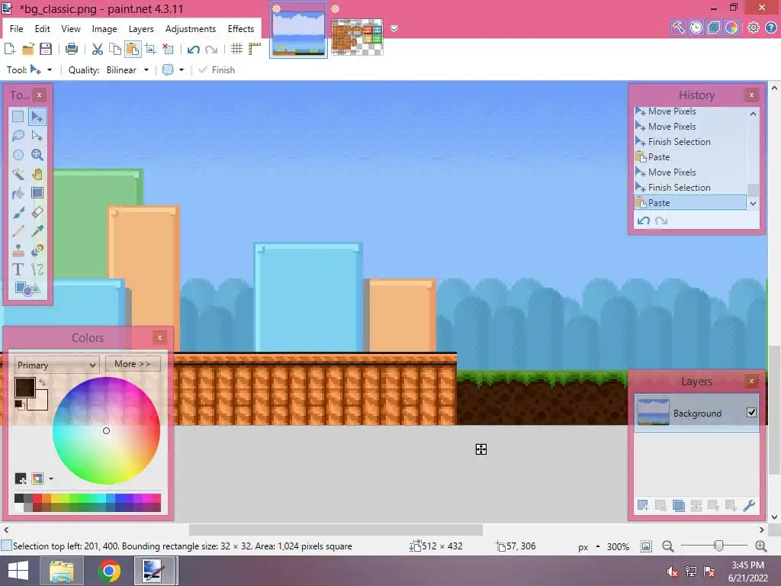Toggle Tools window visibility in top-right

(678, 27)
